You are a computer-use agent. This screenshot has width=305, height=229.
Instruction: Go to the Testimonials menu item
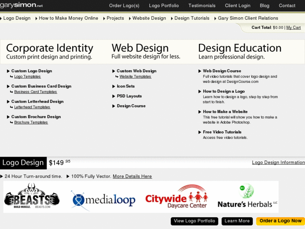202,6
